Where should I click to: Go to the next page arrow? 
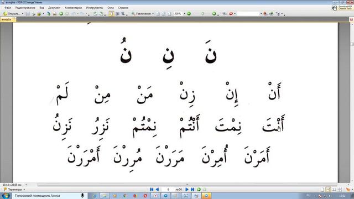187,190
